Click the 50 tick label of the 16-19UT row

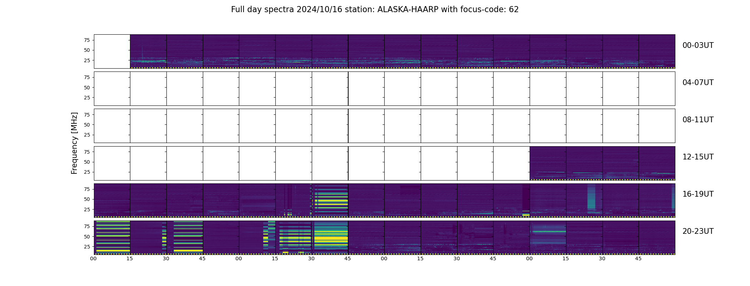tap(87, 199)
